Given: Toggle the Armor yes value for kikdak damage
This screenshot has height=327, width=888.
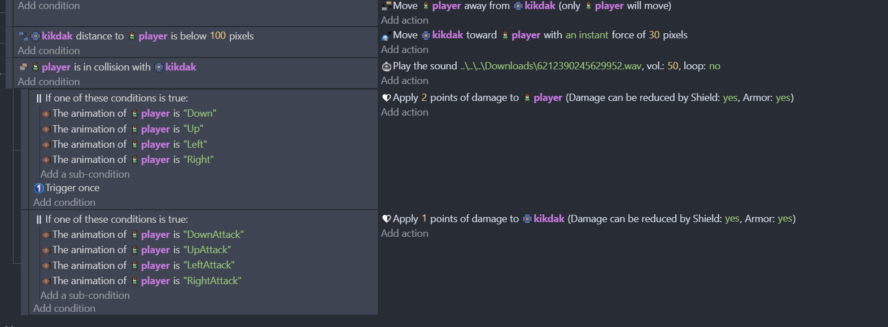Looking at the screenshot, I should (785, 219).
